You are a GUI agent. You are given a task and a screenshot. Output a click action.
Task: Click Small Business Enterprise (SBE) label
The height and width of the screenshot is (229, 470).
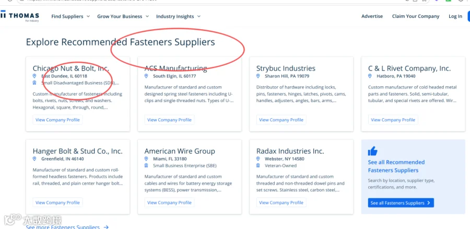(x=185, y=166)
